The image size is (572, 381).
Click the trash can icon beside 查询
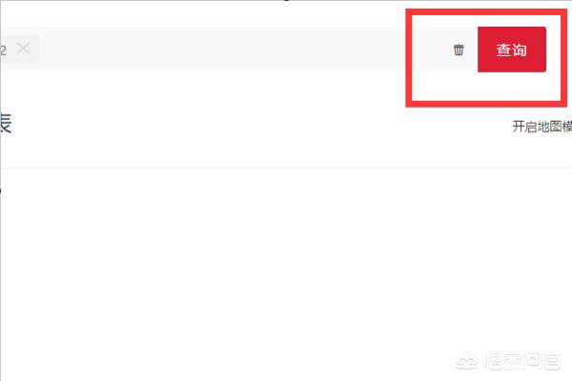click(x=459, y=50)
